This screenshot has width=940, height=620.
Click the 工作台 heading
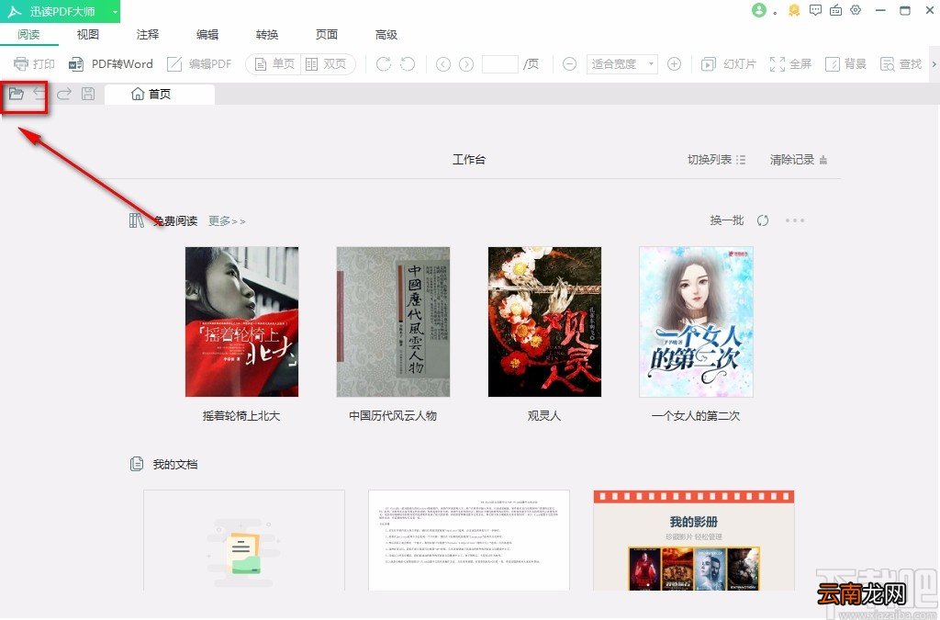469,160
